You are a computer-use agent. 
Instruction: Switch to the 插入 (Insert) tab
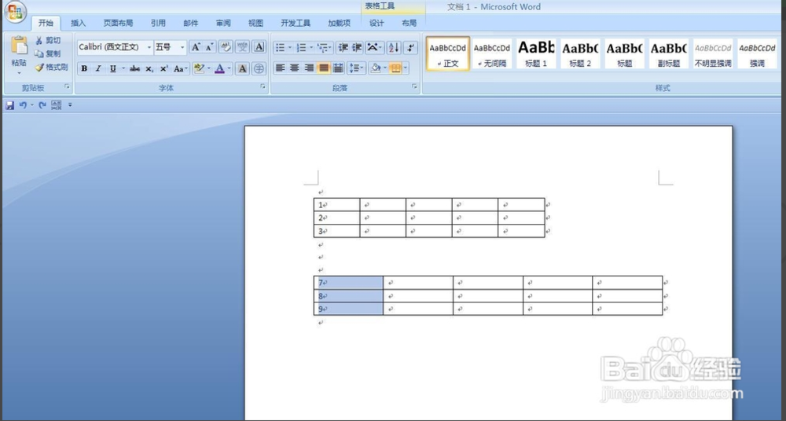[x=78, y=23]
